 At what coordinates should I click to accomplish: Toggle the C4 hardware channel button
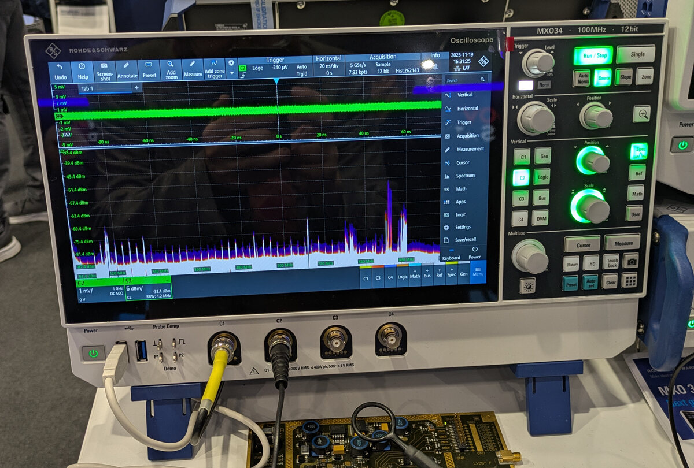click(519, 219)
